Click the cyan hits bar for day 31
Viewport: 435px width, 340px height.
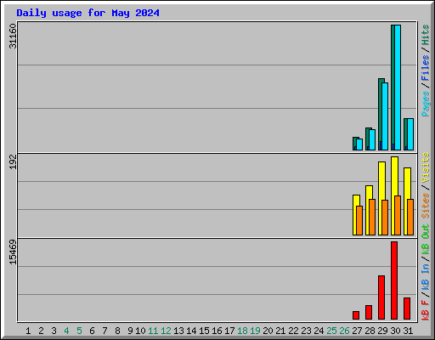410,134
